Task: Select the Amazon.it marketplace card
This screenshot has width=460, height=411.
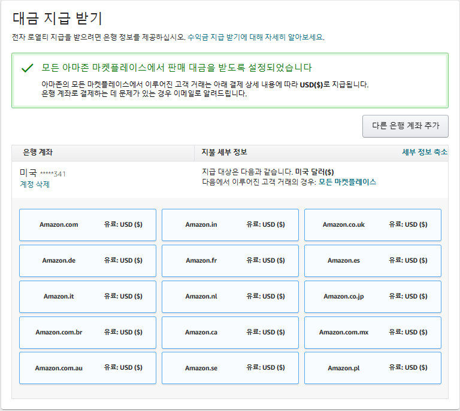Action: click(87, 297)
